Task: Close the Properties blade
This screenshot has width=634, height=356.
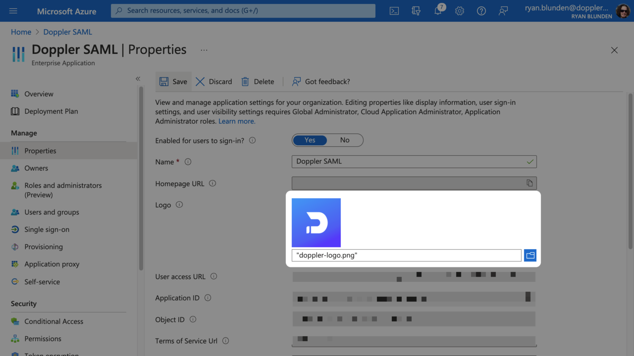Action: (x=614, y=50)
